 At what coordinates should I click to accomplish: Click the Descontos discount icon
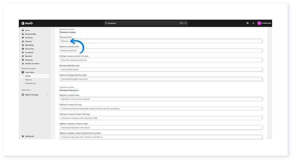pos(23,49)
